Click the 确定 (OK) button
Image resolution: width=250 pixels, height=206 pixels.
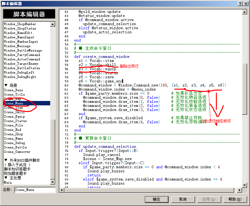pyautogui.click(x=157, y=199)
